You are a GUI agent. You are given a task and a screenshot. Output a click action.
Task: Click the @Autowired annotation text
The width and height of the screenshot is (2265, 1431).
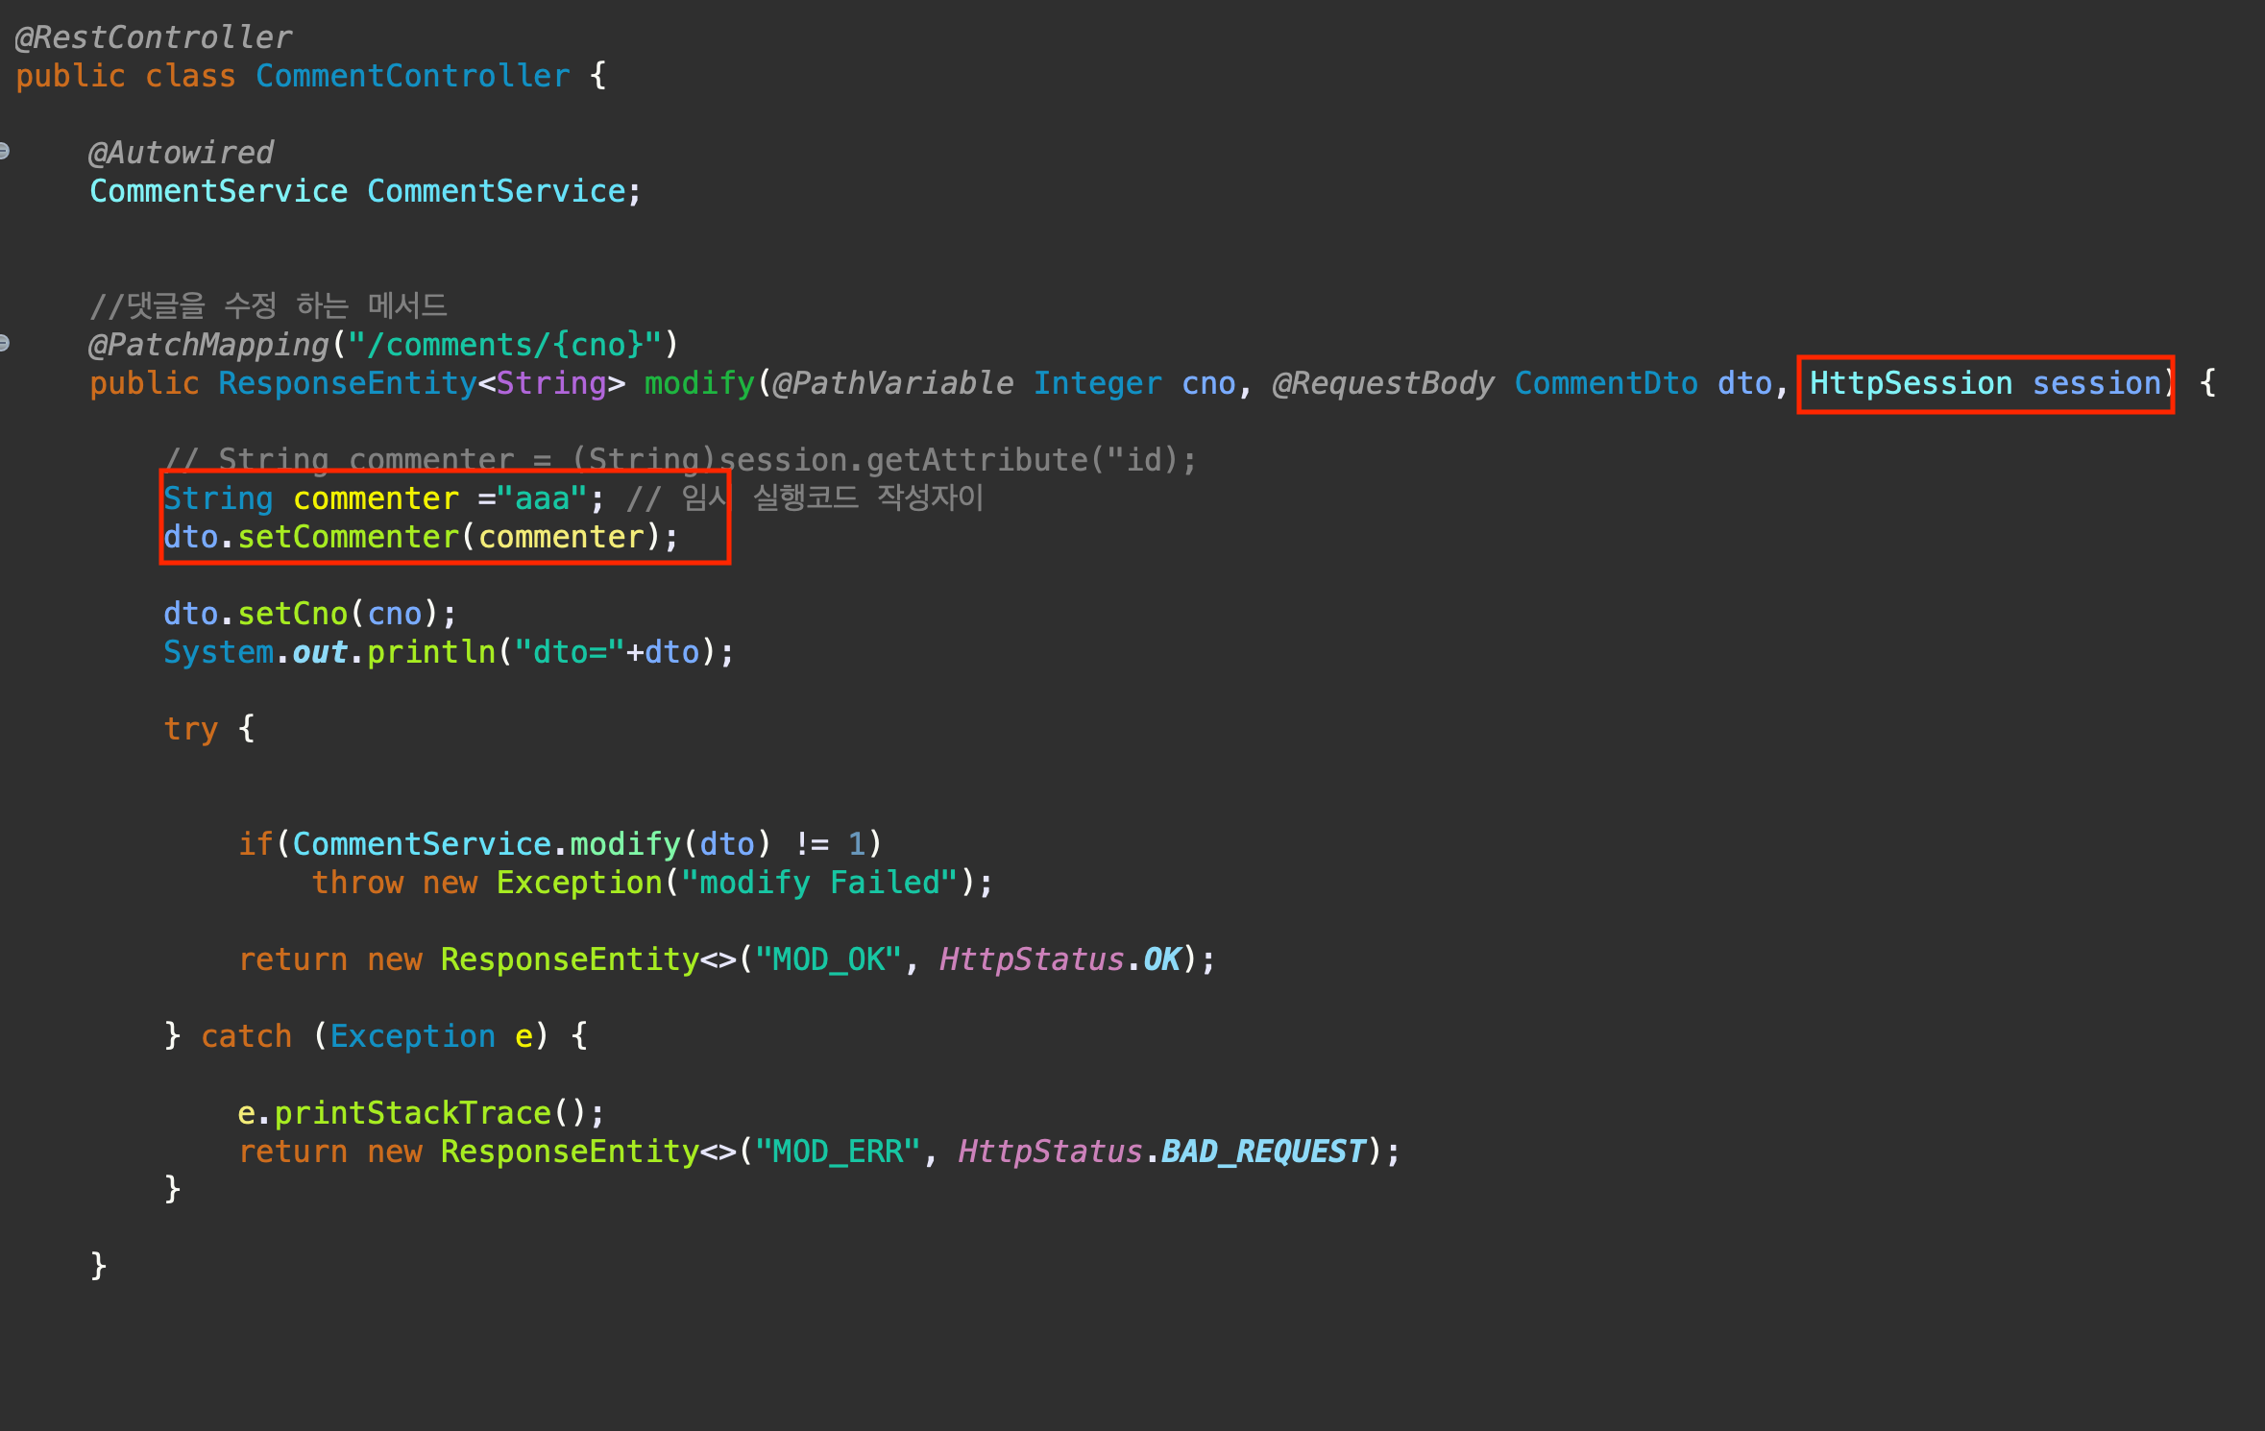(181, 153)
